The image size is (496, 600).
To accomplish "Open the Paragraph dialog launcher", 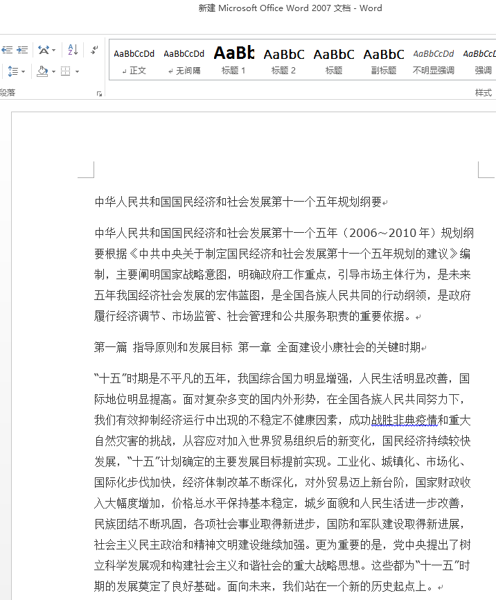I will (100, 94).
